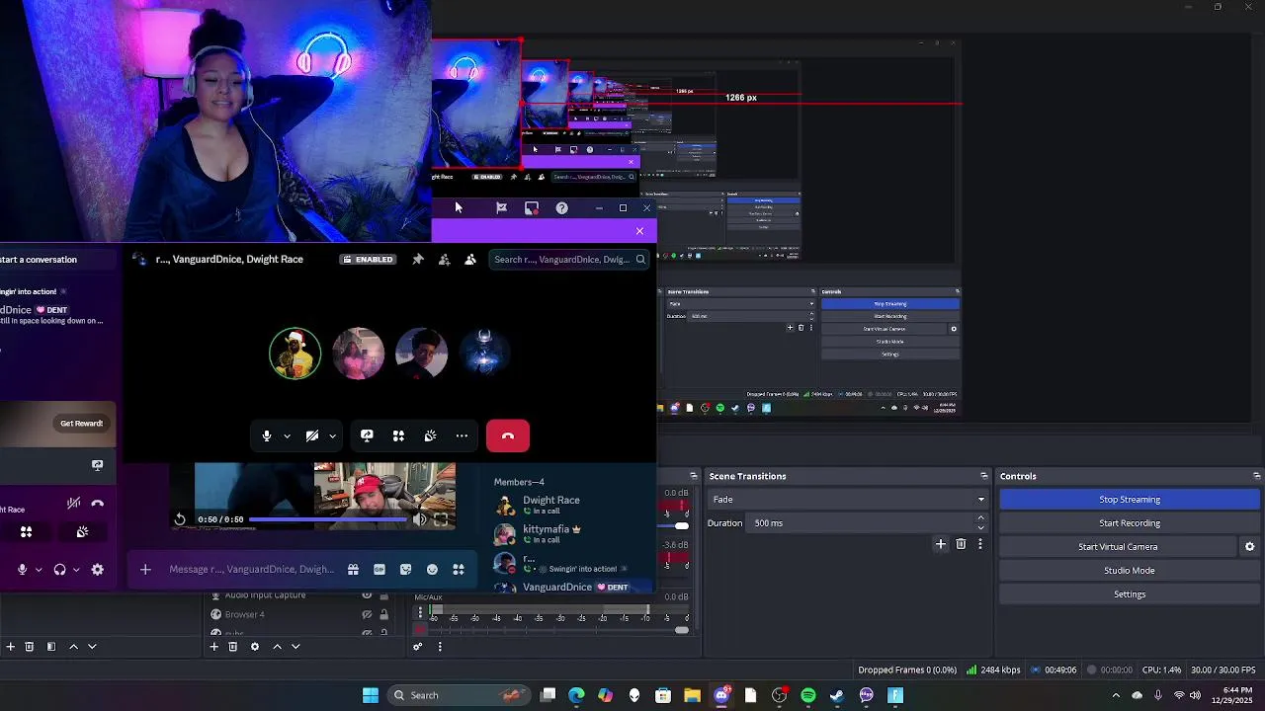The height and width of the screenshot is (711, 1265).
Task: Send a gift via gift icon
Action: (x=353, y=569)
